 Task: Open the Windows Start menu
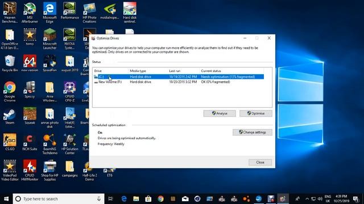[x=6, y=199]
